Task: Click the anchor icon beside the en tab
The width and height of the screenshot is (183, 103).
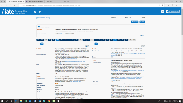Action: (39, 44)
